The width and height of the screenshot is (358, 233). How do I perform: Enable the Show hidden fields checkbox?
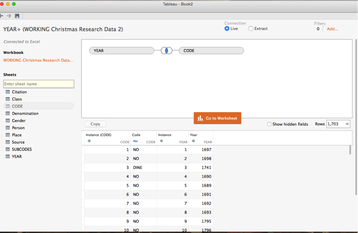(x=269, y=124)
